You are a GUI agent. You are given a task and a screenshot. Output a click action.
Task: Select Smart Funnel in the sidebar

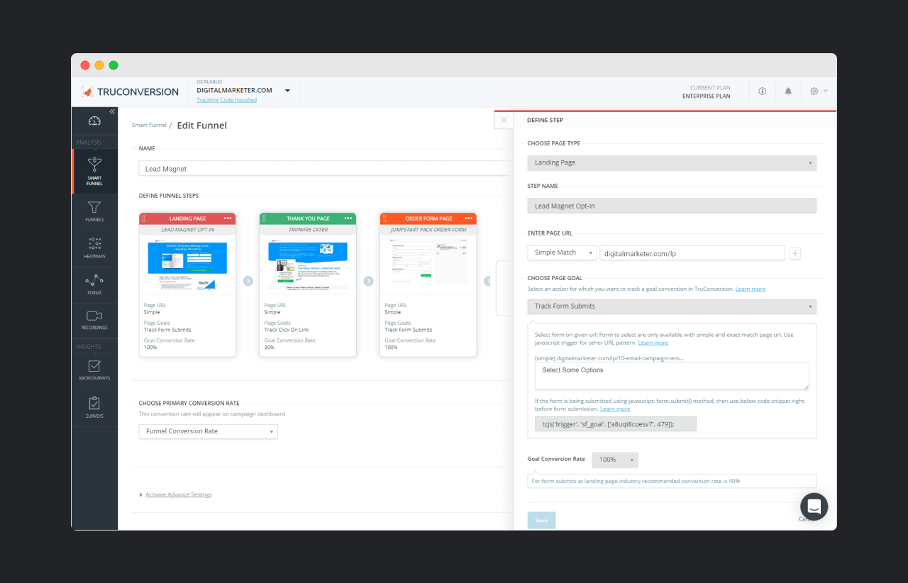point(94,171)
